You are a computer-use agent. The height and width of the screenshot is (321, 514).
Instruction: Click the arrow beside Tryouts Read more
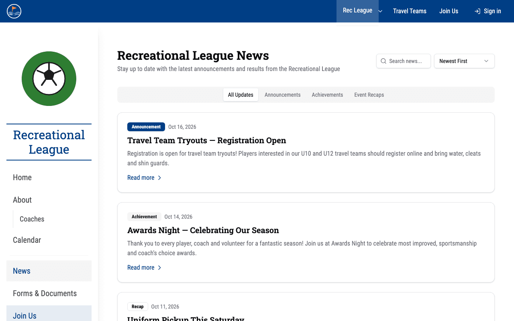pos(159,178)
